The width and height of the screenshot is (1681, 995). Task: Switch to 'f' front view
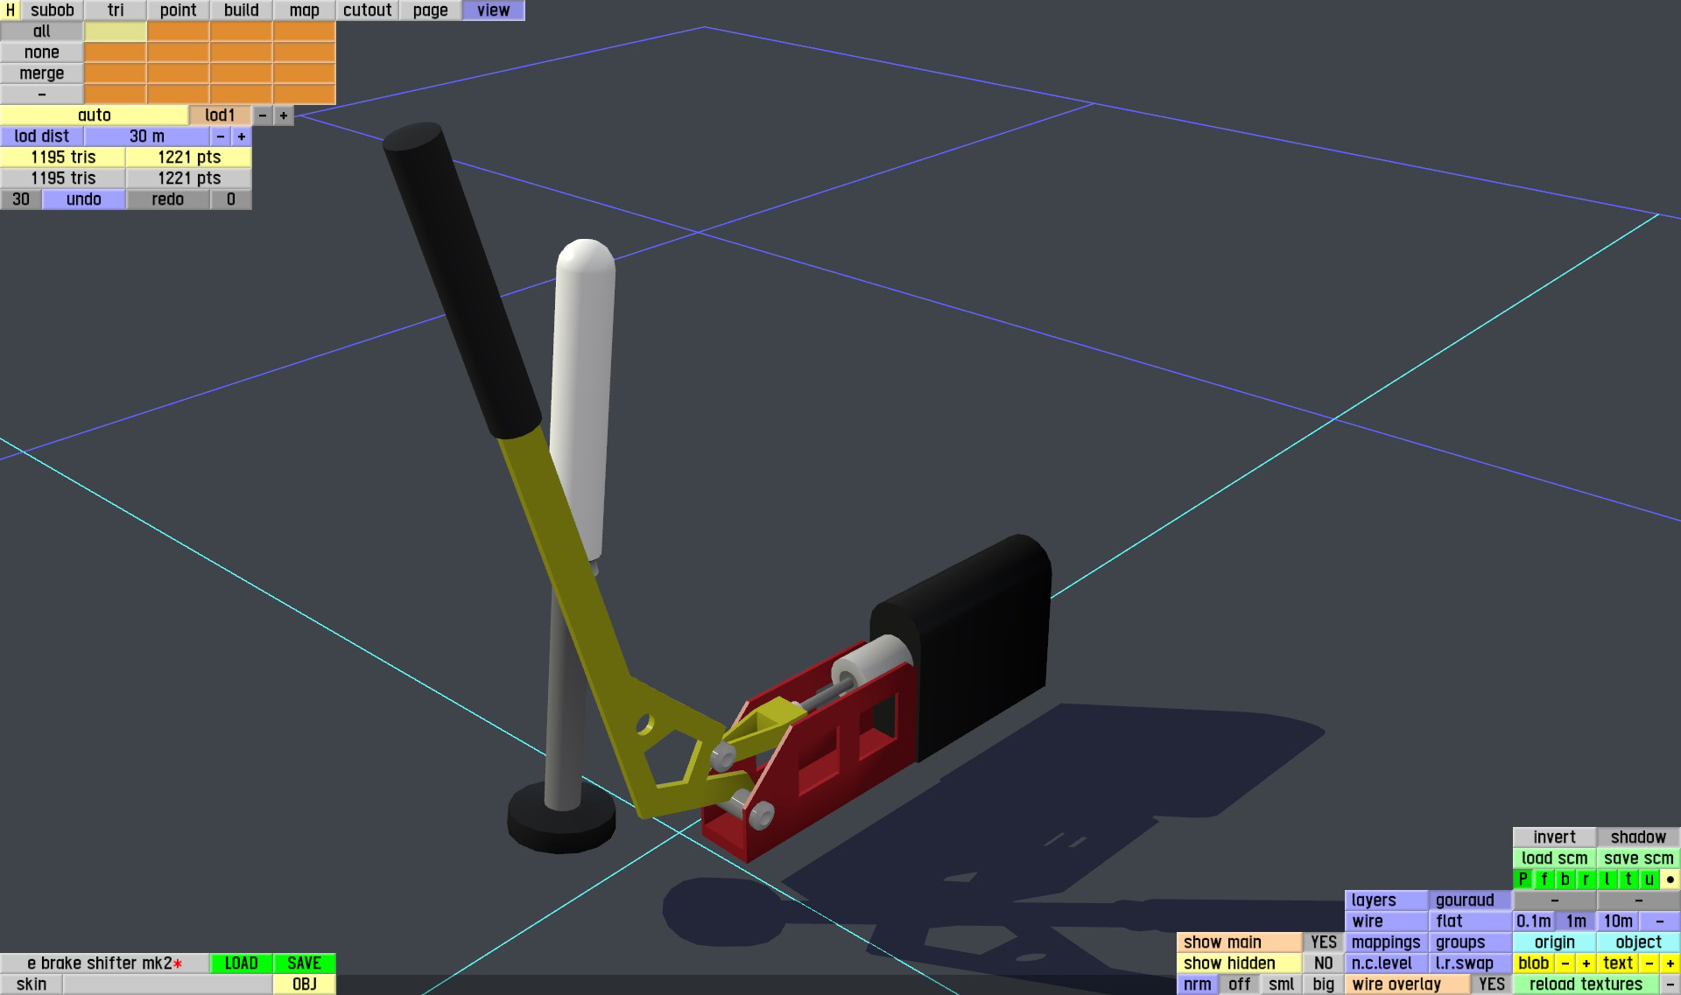[1544, 879]
